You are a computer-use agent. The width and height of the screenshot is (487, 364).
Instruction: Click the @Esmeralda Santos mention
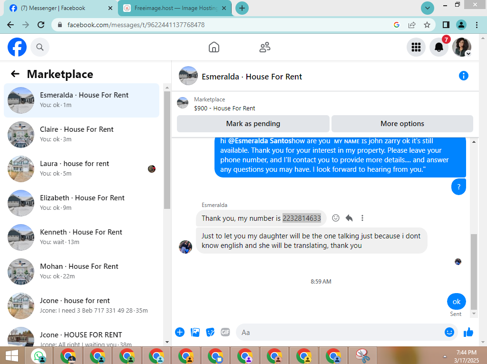point(260,141)
